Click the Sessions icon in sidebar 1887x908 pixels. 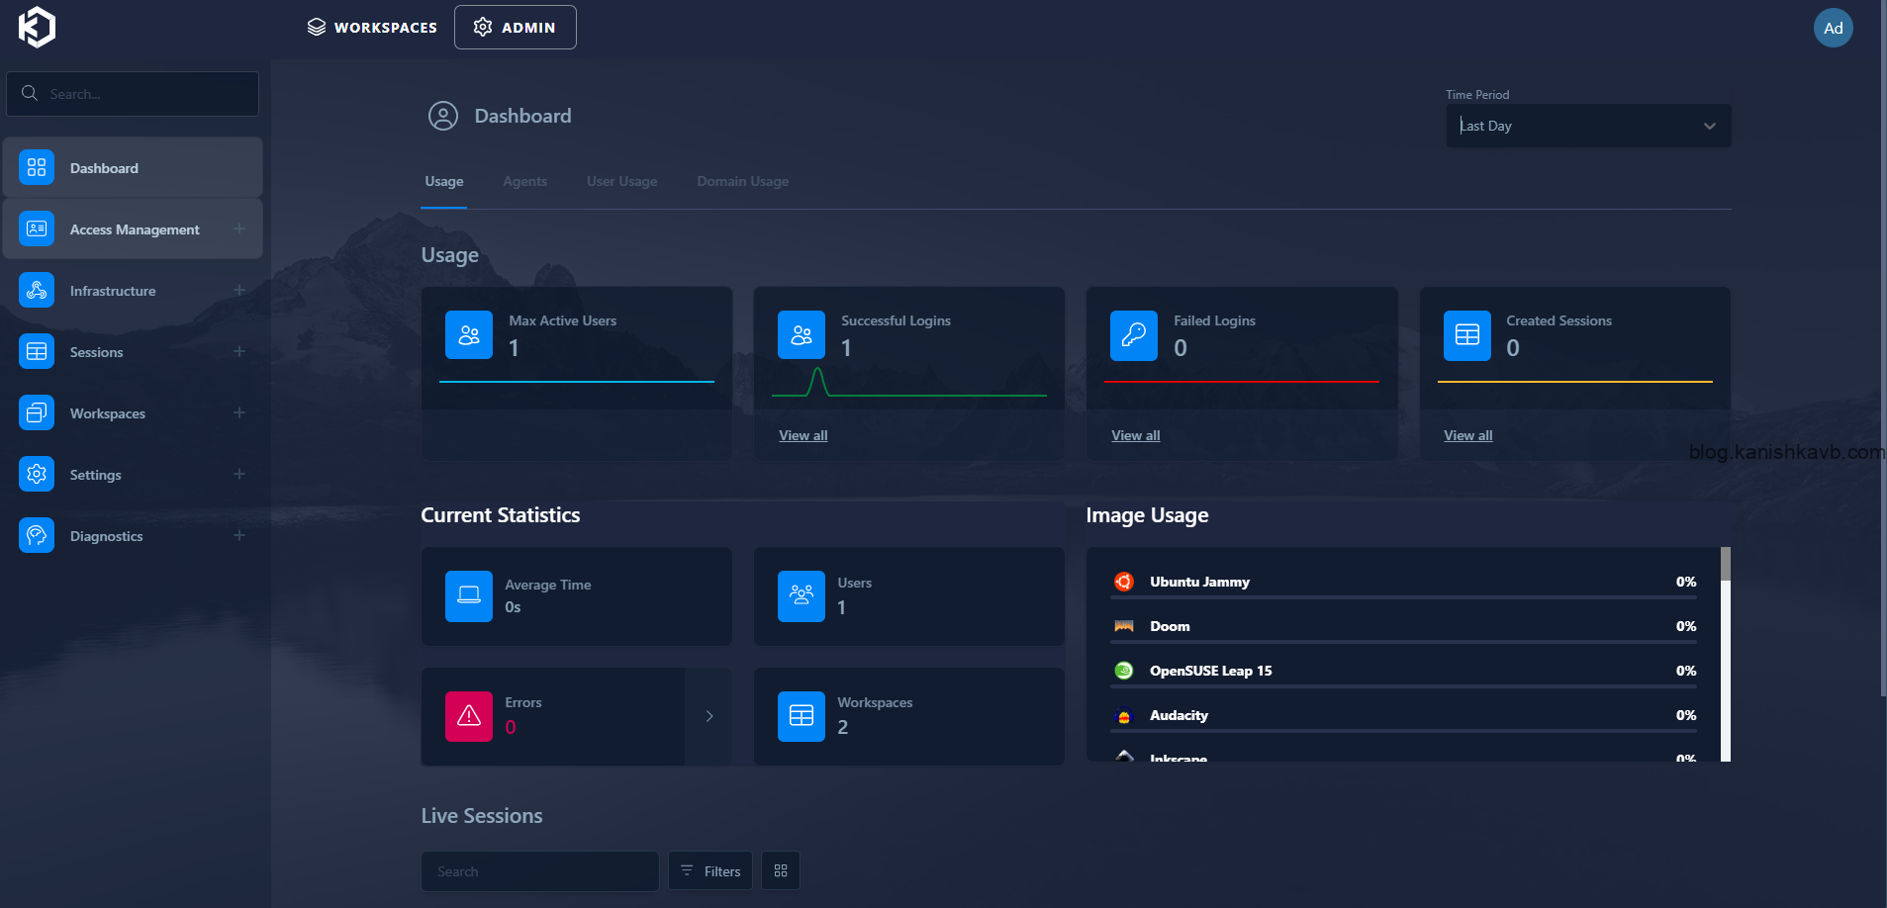[x=36, y=351]
